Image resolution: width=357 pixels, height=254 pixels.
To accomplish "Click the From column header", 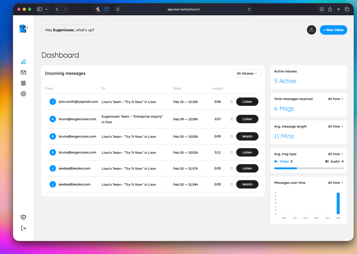I will (49, 88).
